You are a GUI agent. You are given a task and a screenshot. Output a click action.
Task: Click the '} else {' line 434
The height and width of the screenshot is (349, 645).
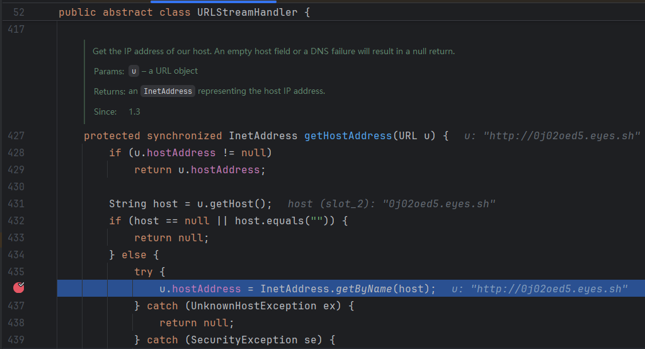pyautogui.click(x=134, y=255)
